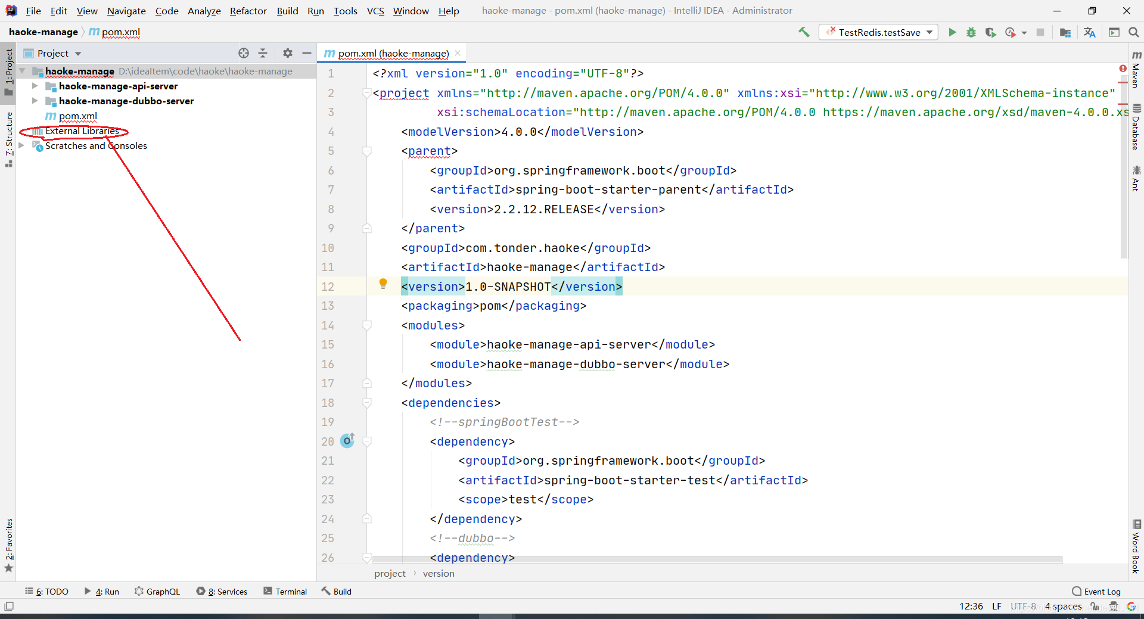Fold the modules block at line 14

click(367, 325)
